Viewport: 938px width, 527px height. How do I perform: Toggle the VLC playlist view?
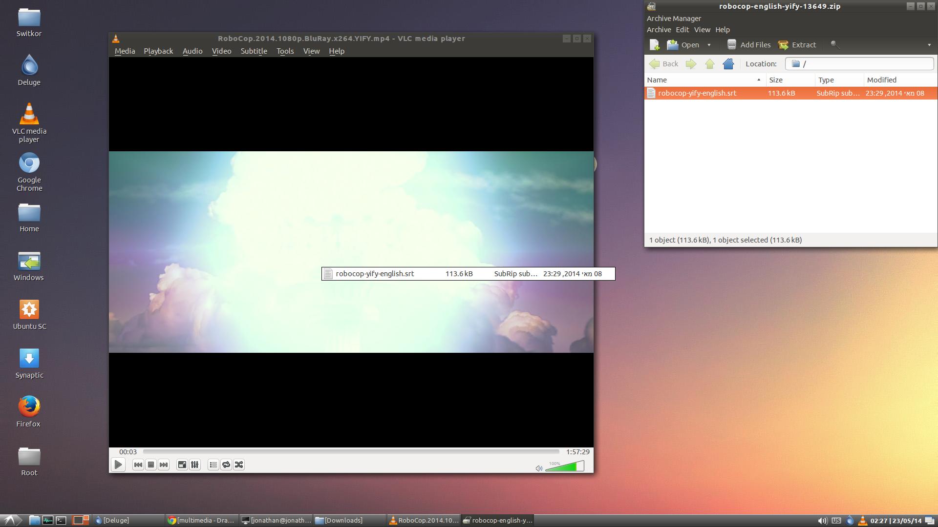213,465
